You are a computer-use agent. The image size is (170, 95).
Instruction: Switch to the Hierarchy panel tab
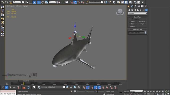tap(135, 6)
